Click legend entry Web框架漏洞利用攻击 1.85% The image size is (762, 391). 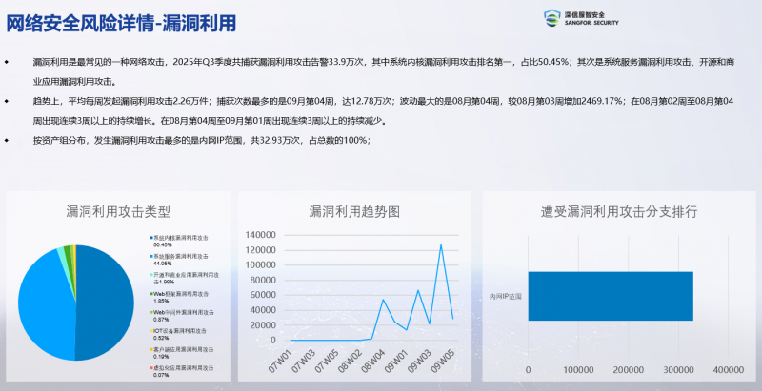click(x=179, y=297)
